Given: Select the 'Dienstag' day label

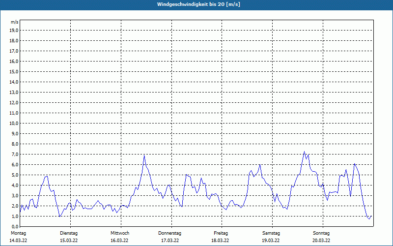Looking at the screenshot, I should [x=69, y=233].
